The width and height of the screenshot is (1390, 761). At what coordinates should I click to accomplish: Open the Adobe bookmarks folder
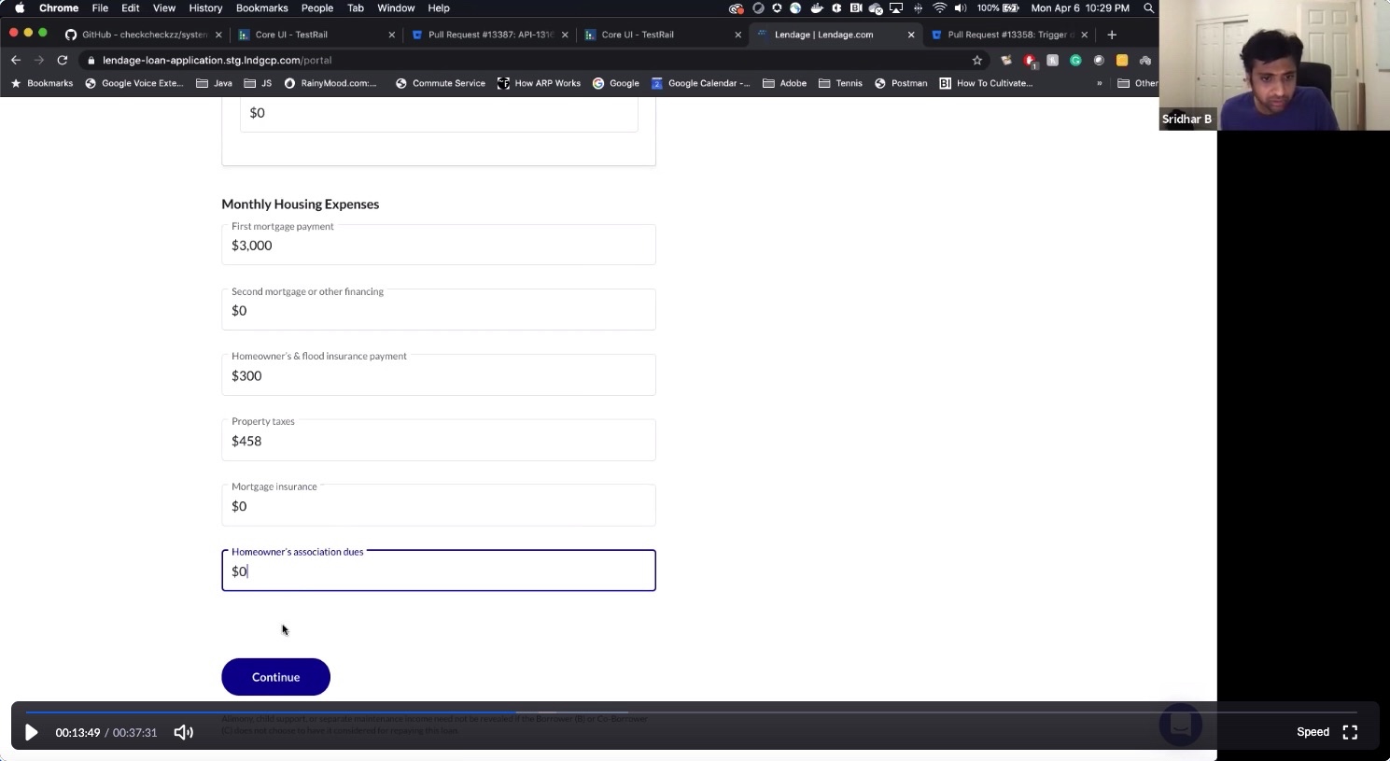click(784, 83)
